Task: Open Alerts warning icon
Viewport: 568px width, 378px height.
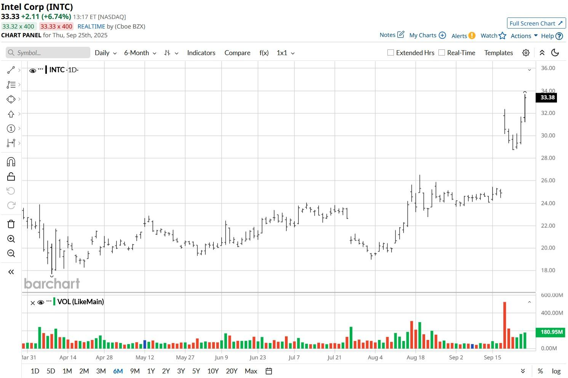Action: coord(472,36)
